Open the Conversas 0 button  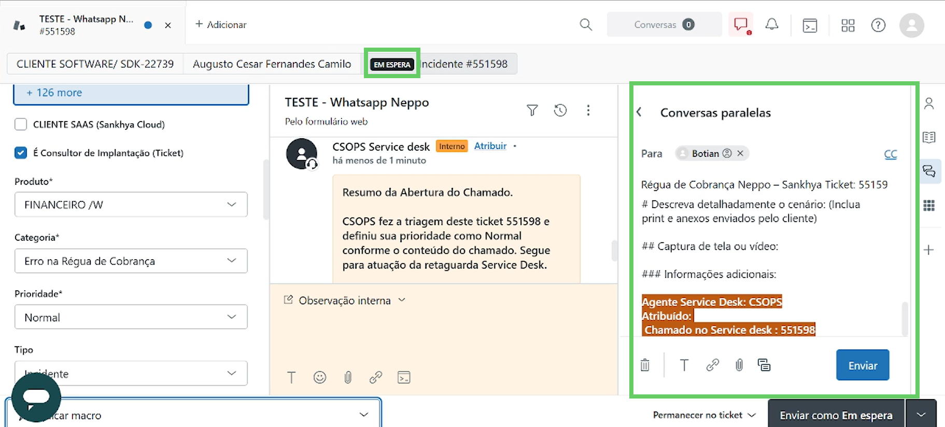664,24
